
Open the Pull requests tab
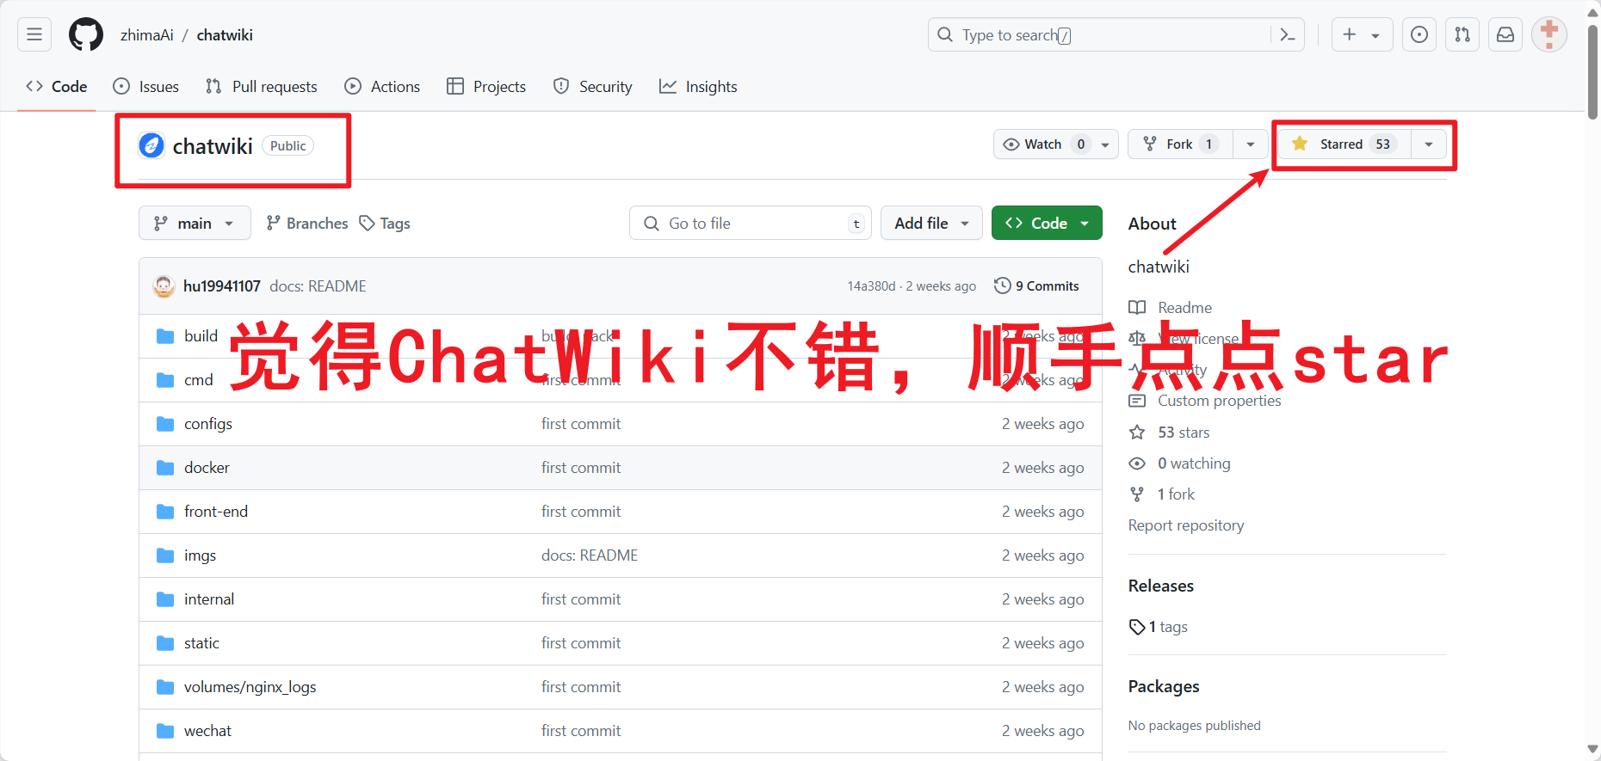262,87
